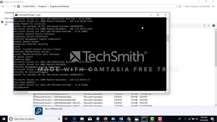Open the red Camtasia recorder taskbar icon

pyautogui.click(x=160, y=119)
